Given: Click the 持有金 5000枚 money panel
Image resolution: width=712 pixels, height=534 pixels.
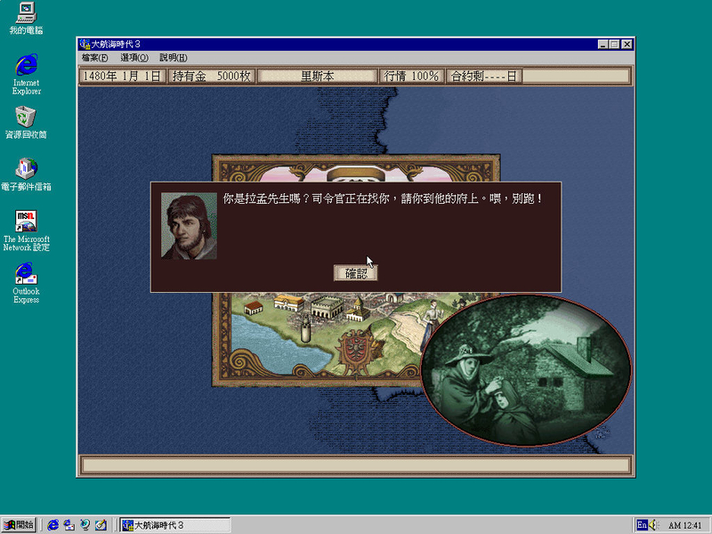Looking at the screenshot, I should pos(211,77).
